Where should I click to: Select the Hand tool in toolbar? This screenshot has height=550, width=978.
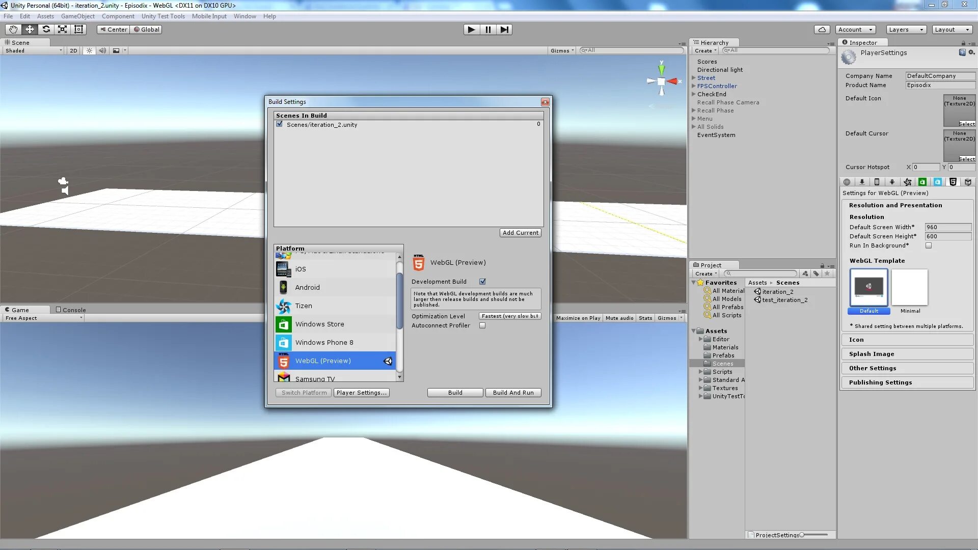click(x=13, y=30)
